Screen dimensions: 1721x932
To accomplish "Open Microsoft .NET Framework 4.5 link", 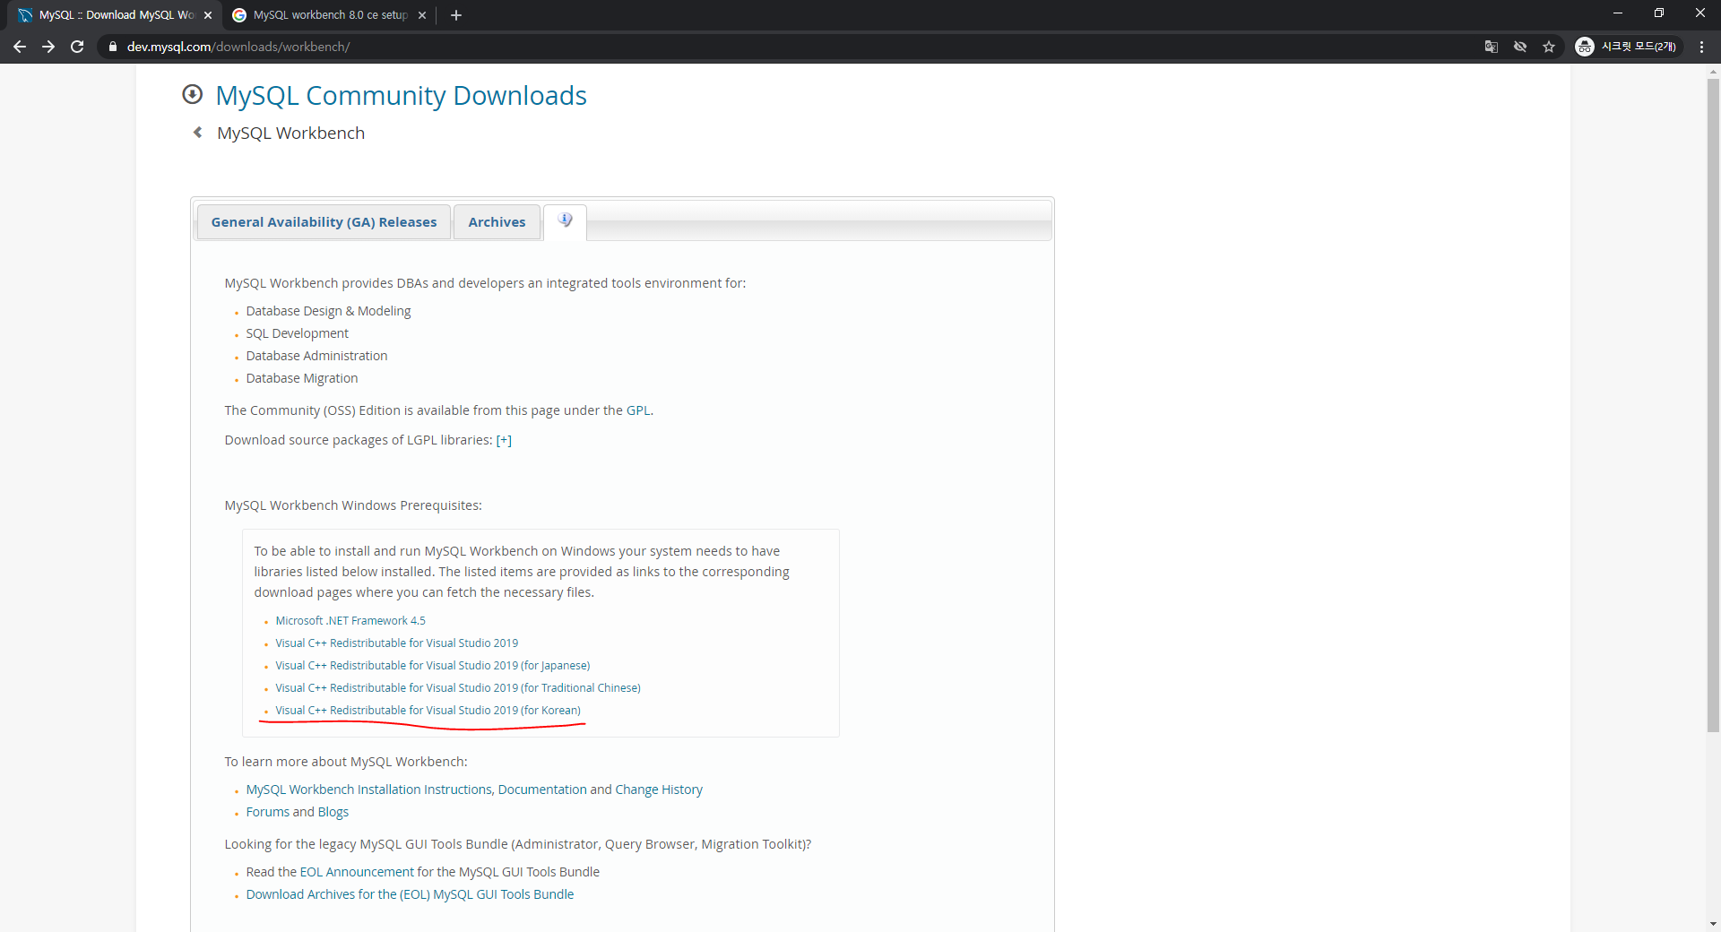I will click(x=350, y=621).
